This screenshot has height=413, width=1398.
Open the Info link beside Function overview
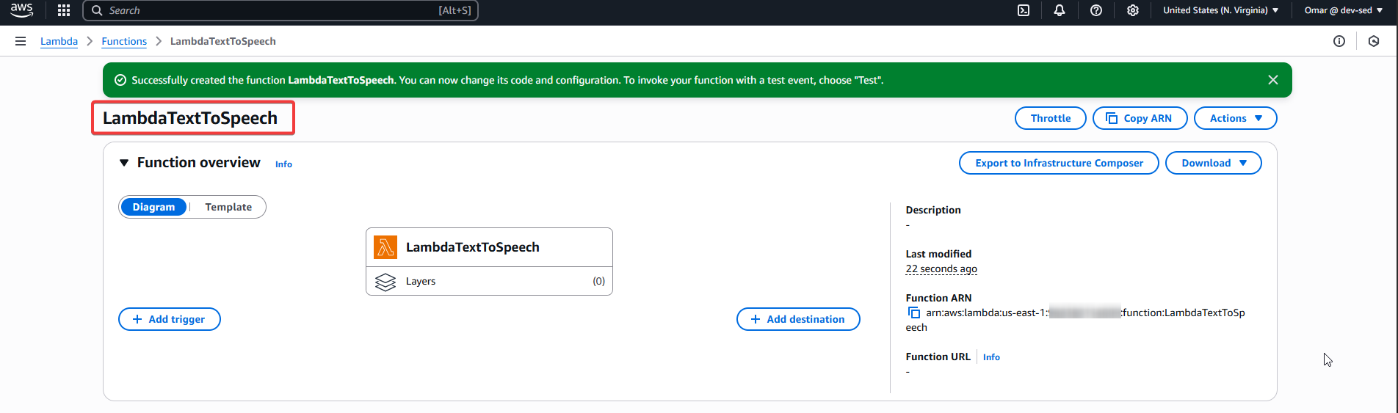click(x=283, y=164)
